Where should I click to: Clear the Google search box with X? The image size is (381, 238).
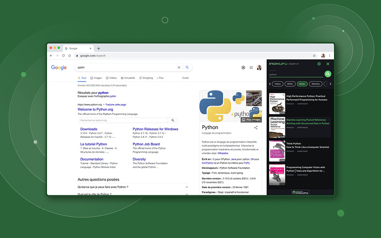[179, 68]
